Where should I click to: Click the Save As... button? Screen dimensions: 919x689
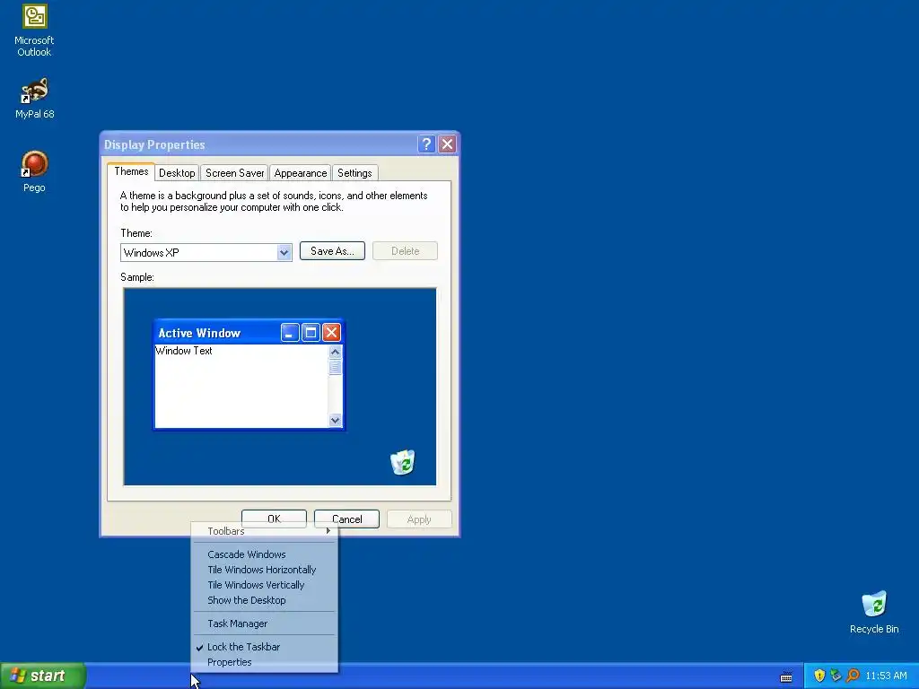tap(332, 251)
